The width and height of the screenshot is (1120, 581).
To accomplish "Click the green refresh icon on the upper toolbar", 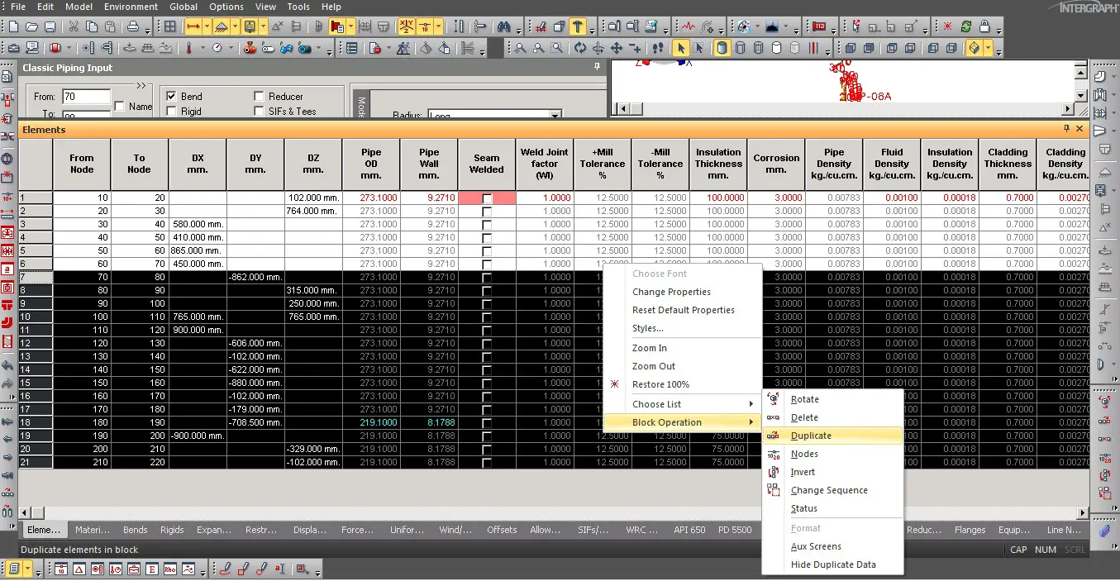I will click(x=965, y=26).
